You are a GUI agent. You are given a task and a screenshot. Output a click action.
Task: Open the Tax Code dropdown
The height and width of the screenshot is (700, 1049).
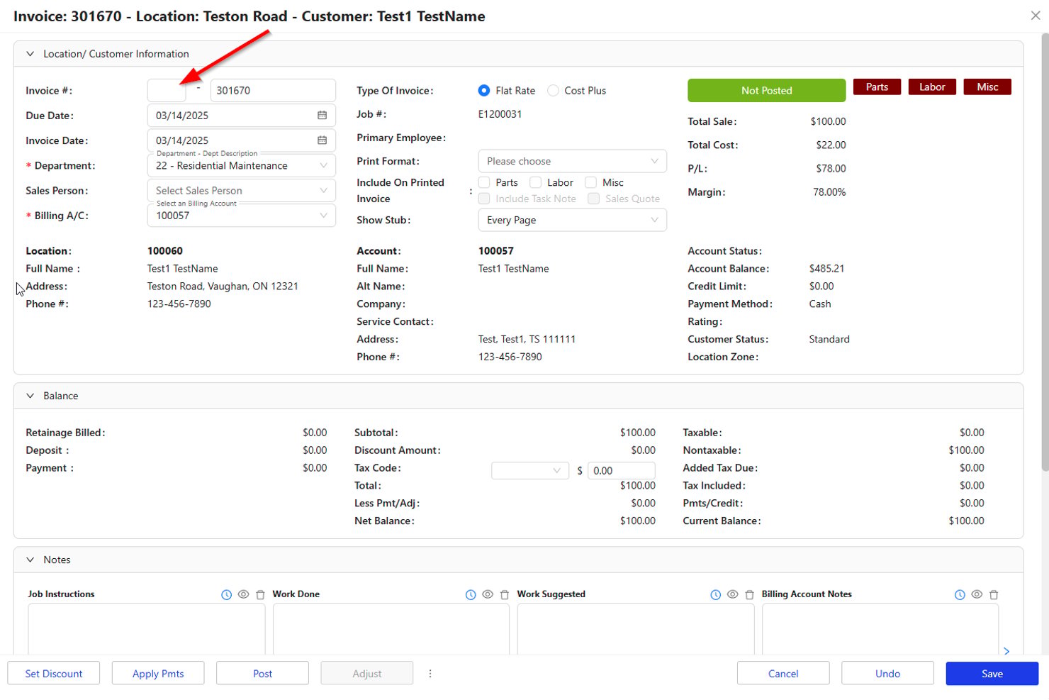(x=530, y=471)
